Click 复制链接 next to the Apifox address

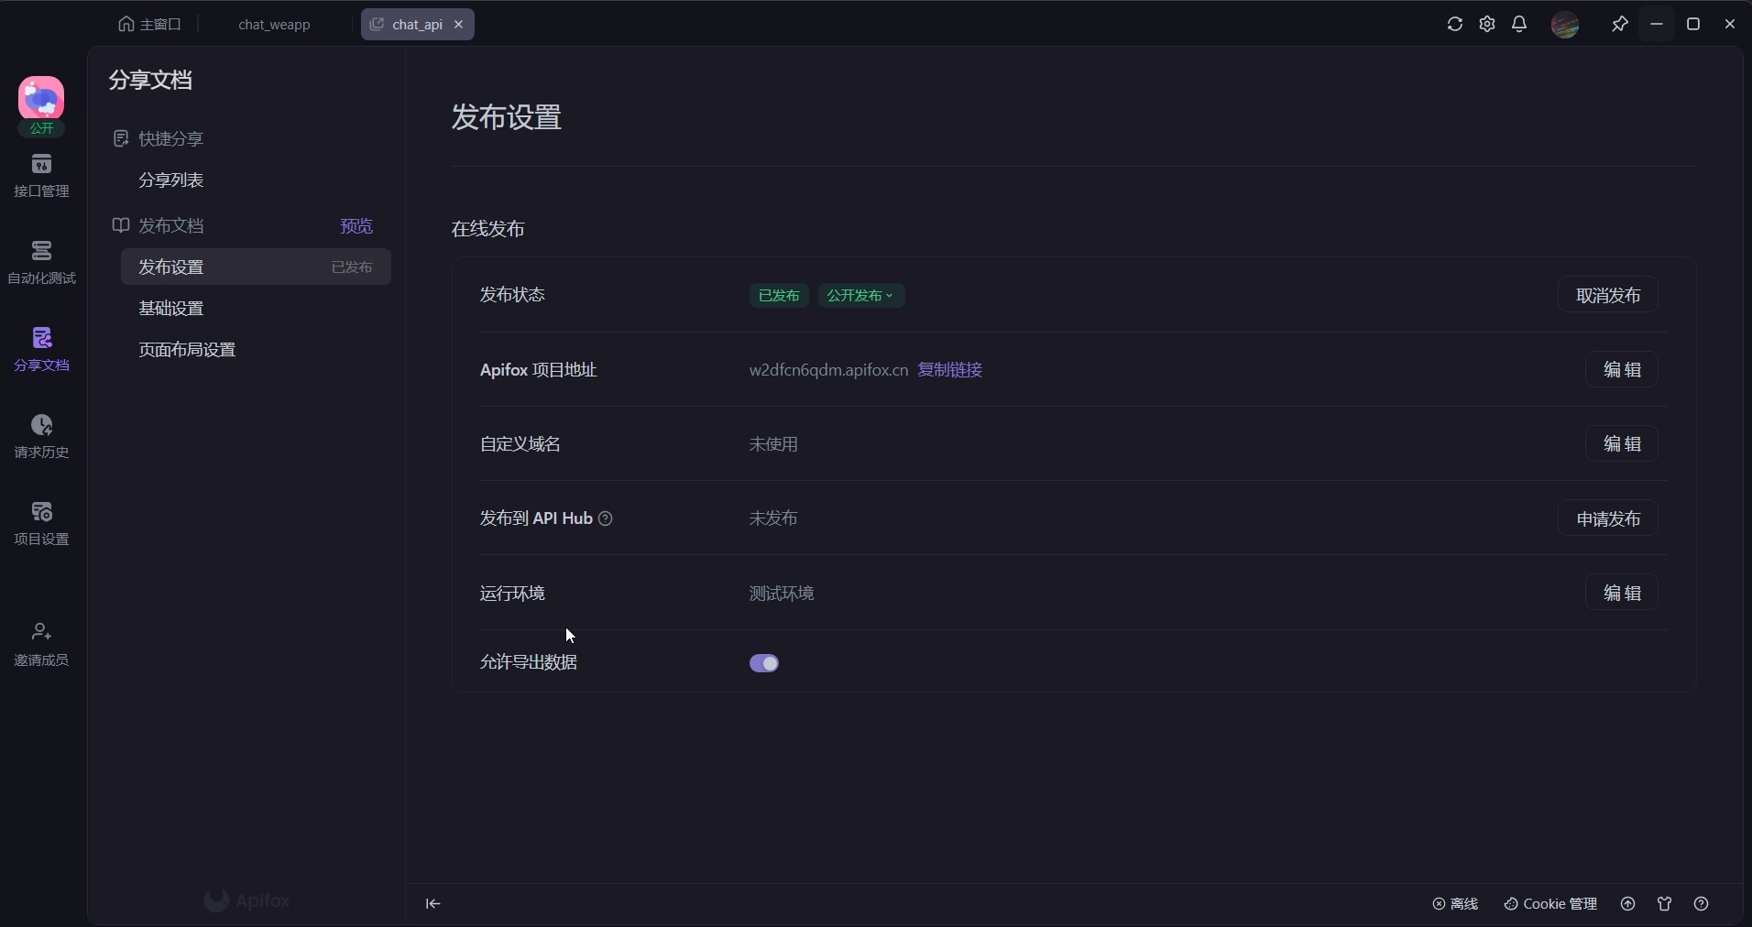(x=949, y=370)
